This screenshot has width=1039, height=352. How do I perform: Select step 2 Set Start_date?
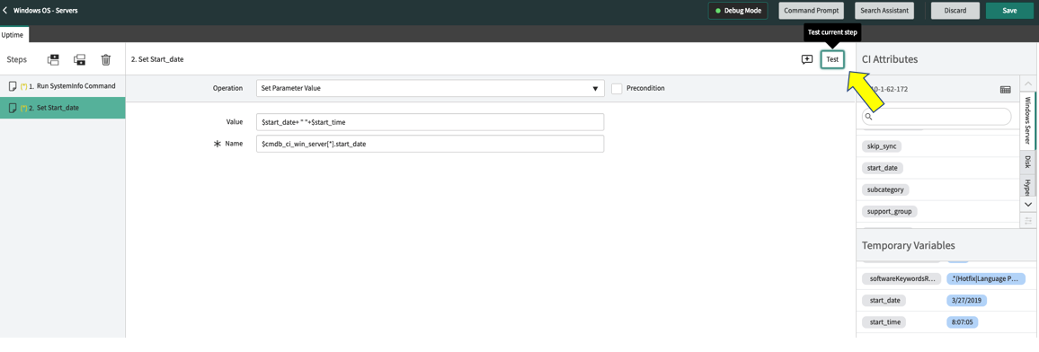pos(63,108)
